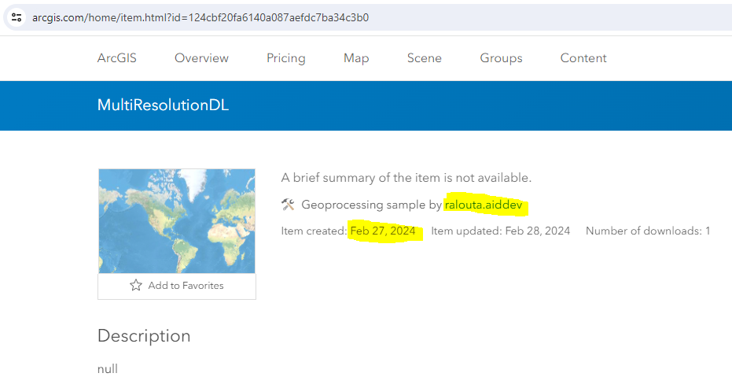Open the ArcGIS home navigation link
Screen dimensions: 732x388
pos(117,58)
